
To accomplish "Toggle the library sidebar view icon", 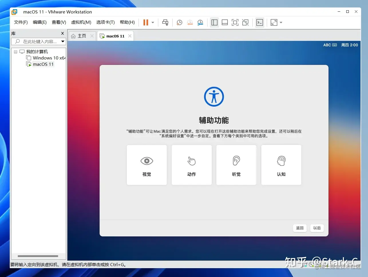I will [x=214, y=23].
